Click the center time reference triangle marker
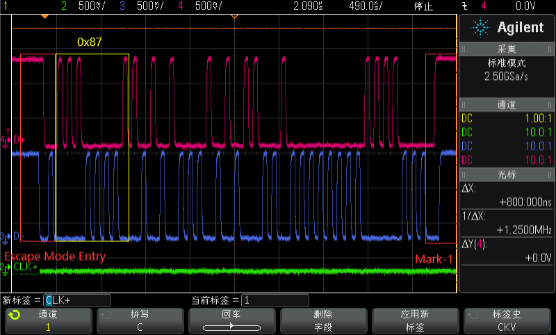 click(234, 16)
